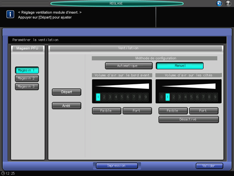Choose Manuel configuration method
The image size is (234, 176).
point(180,66)
